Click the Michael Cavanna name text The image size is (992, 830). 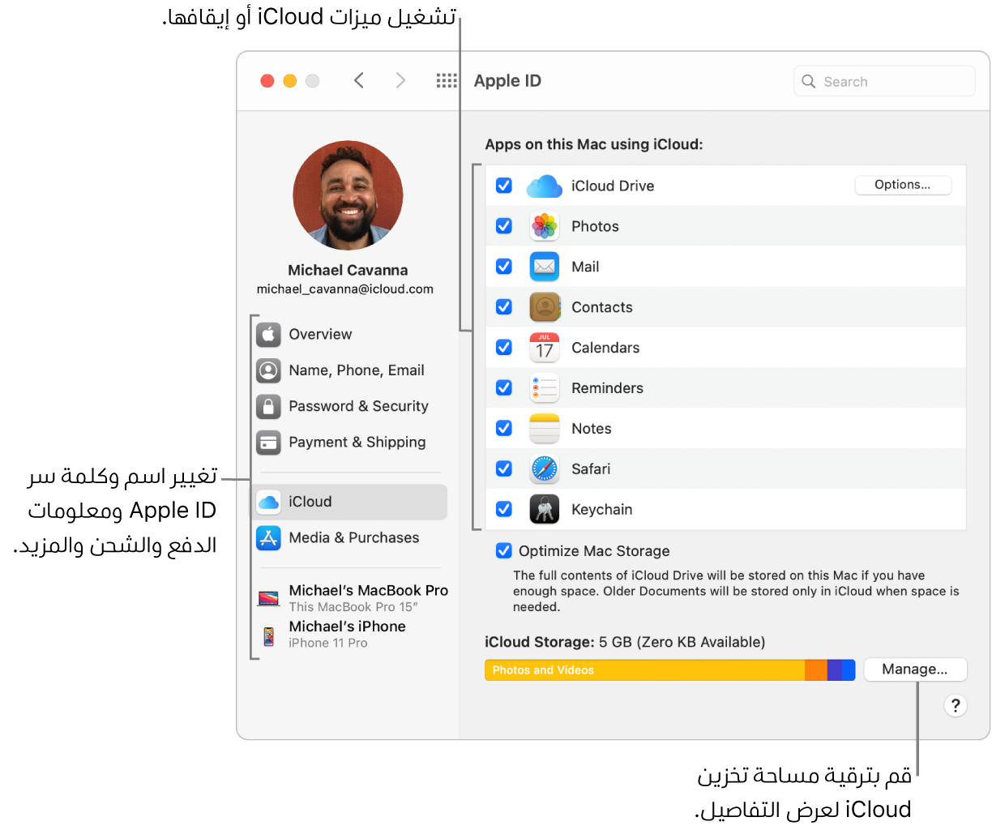(x=348, y=270)
